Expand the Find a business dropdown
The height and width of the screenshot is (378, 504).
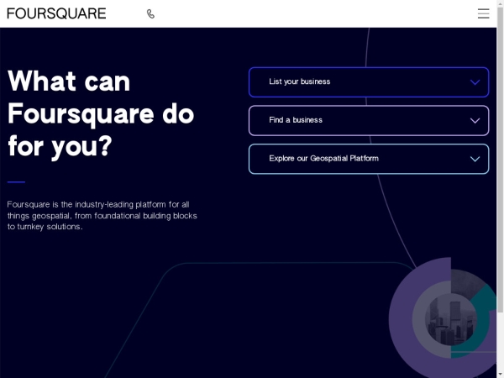coord(369,120)
